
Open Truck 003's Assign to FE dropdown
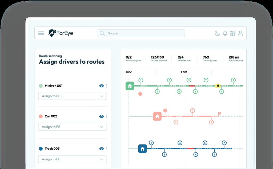[72, 159]
